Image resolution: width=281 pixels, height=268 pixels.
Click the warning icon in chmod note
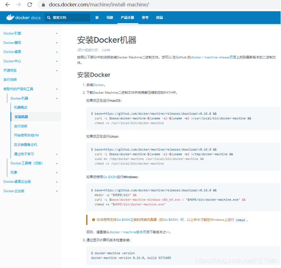[x=93, y=220]
